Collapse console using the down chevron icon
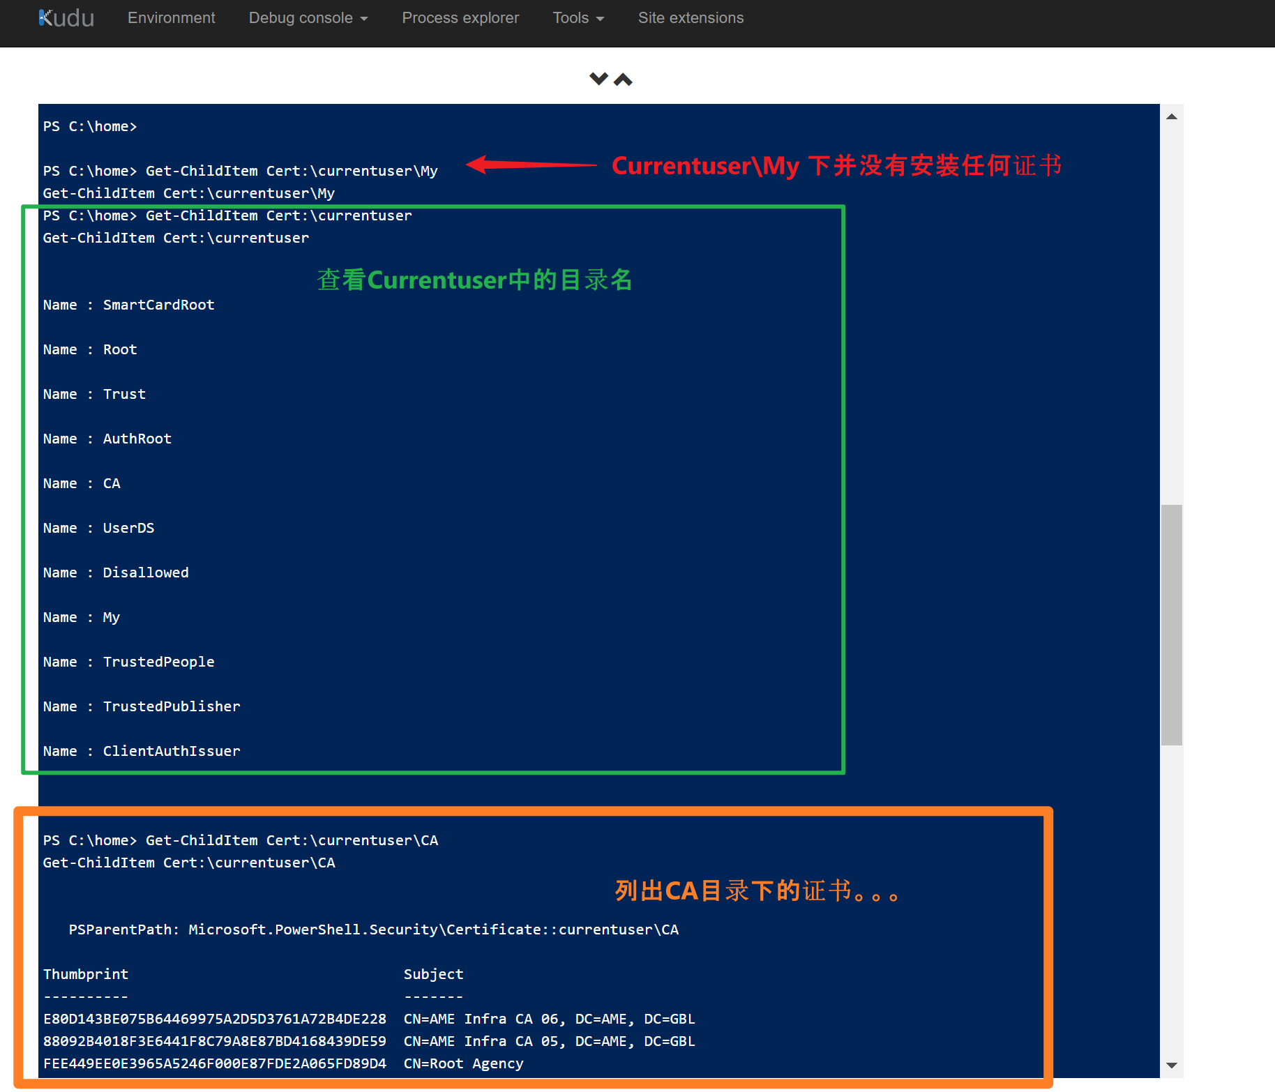The width and height of the screenshot is (1275, 1092). 598,79
